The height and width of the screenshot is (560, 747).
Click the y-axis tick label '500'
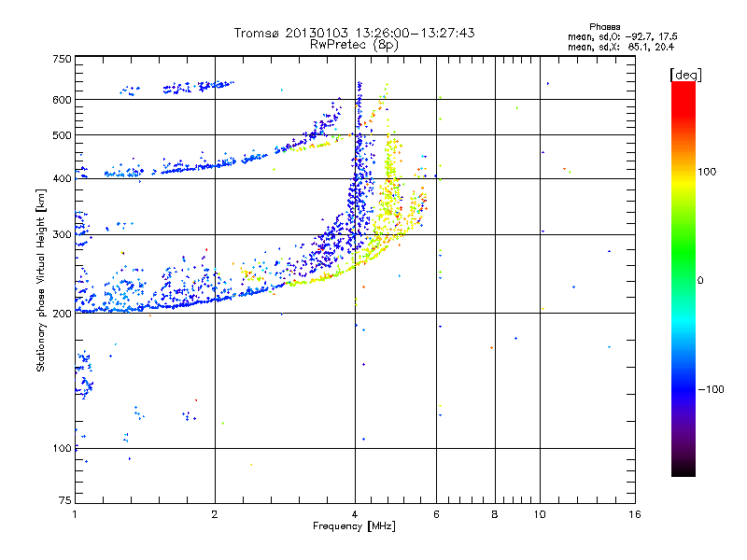[x=62, y=135]
